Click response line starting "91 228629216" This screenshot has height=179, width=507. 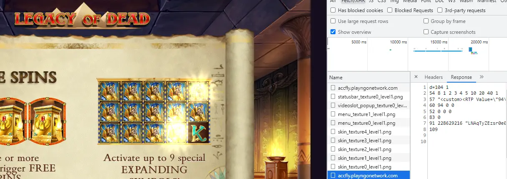pos(467,124)
